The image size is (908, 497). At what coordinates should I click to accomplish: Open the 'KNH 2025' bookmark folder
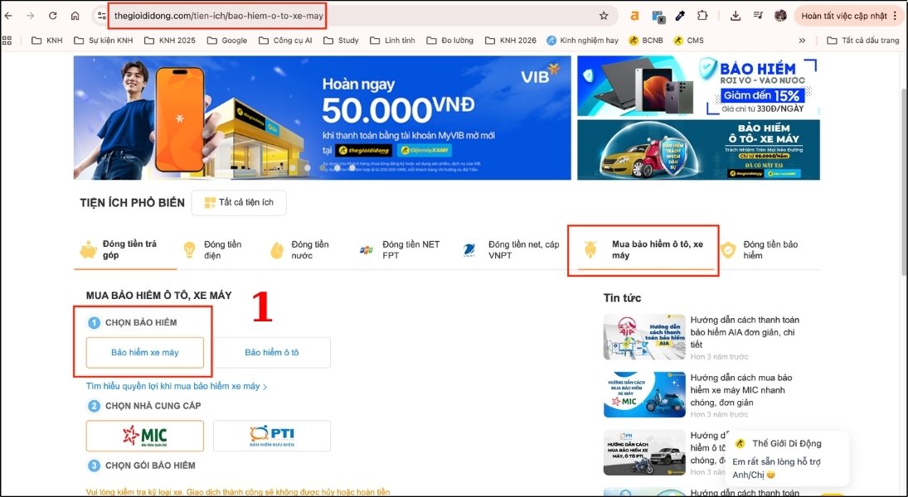click(170, 41)
